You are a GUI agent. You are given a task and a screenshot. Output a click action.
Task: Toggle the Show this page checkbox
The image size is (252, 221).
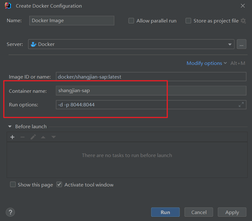click(x=13, y=185)
